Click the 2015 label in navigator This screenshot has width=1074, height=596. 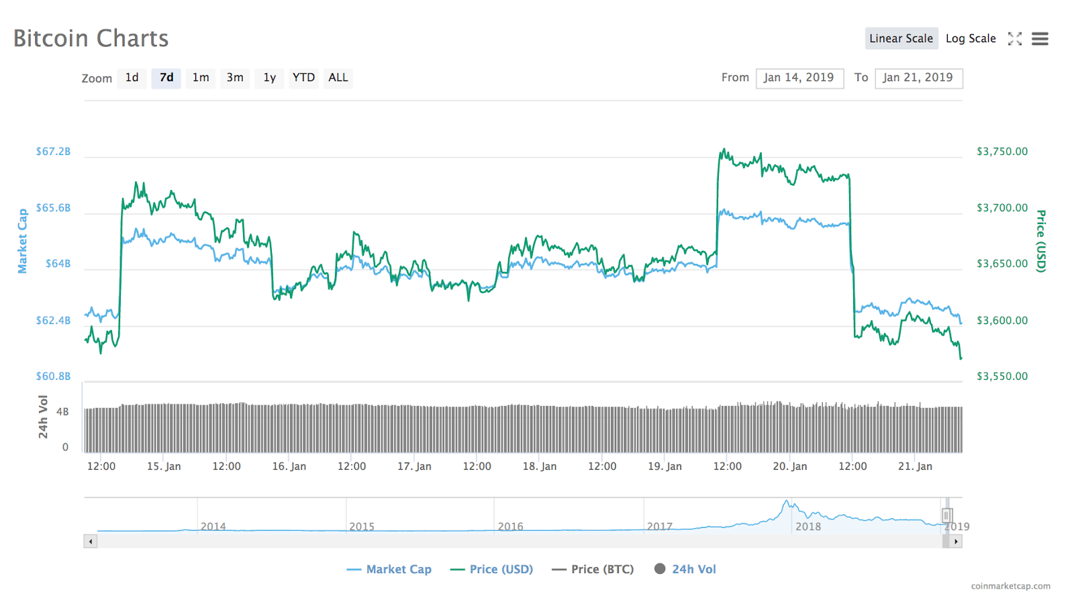[362, 527]
